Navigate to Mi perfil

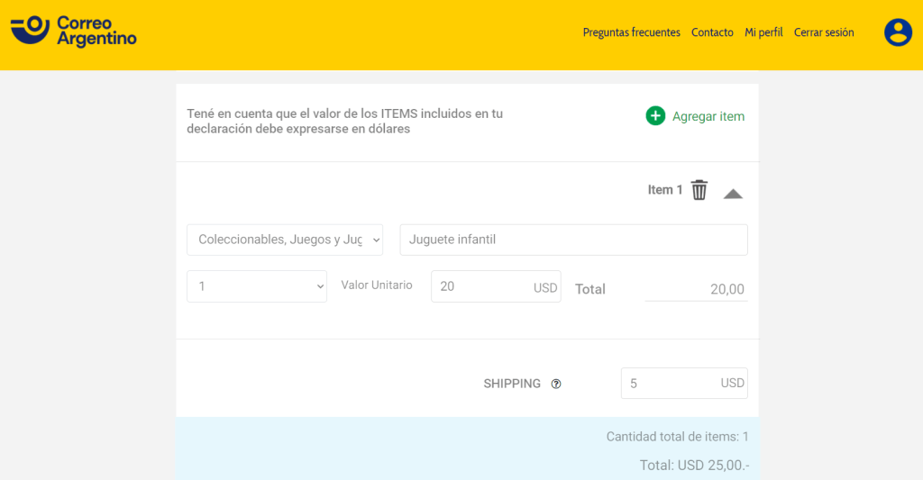[x=763, y=32]
